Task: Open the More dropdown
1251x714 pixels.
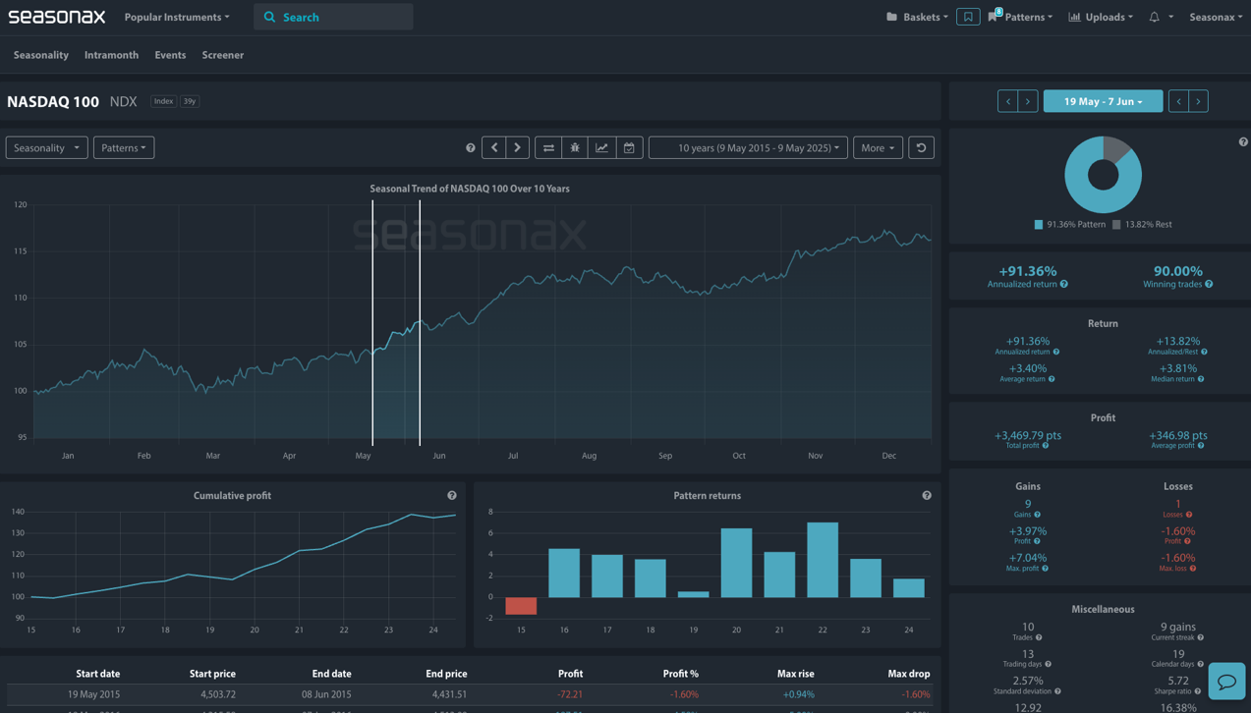Action: tap(878, 147)
